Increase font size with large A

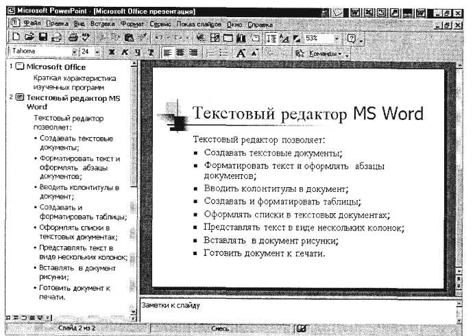coord(241,53)
